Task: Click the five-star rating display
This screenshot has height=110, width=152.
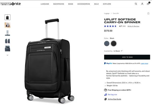Action: 110,26
